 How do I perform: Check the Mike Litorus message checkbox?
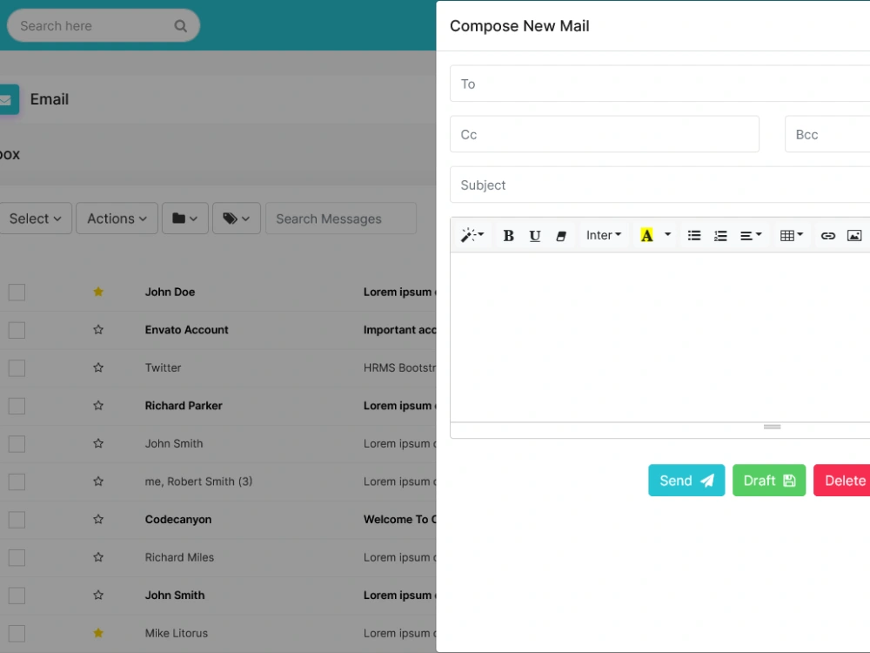(x=17, y=633)
